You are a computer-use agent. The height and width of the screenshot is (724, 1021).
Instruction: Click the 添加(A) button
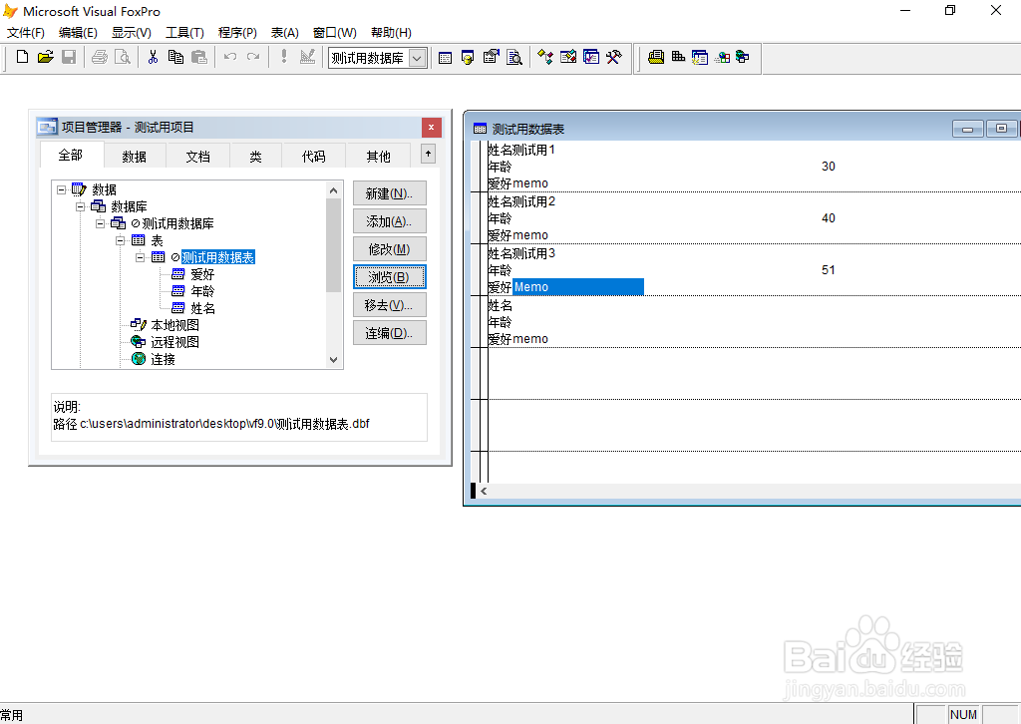point(390,221)
